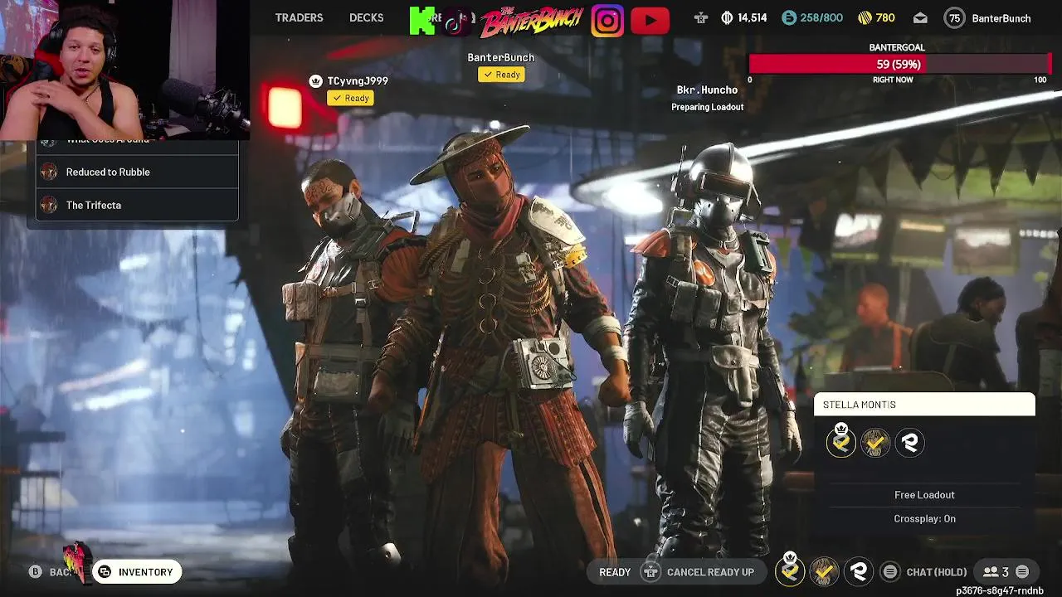Click the B button back icon

[x=35, y=572]
